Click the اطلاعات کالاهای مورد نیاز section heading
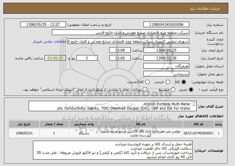This screenshot has height=166, width=235. (x=201, y=116)
